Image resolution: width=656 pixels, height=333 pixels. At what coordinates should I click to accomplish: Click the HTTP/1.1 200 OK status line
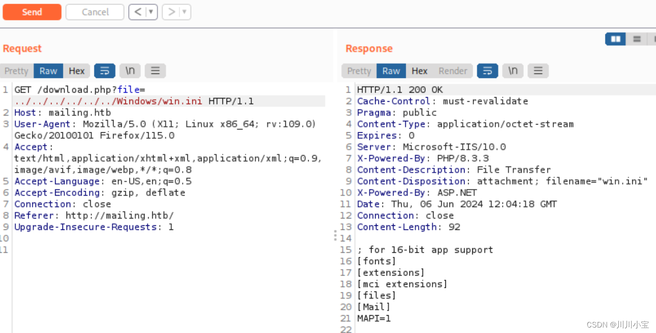pyautogui.click(x=400, y=90)
